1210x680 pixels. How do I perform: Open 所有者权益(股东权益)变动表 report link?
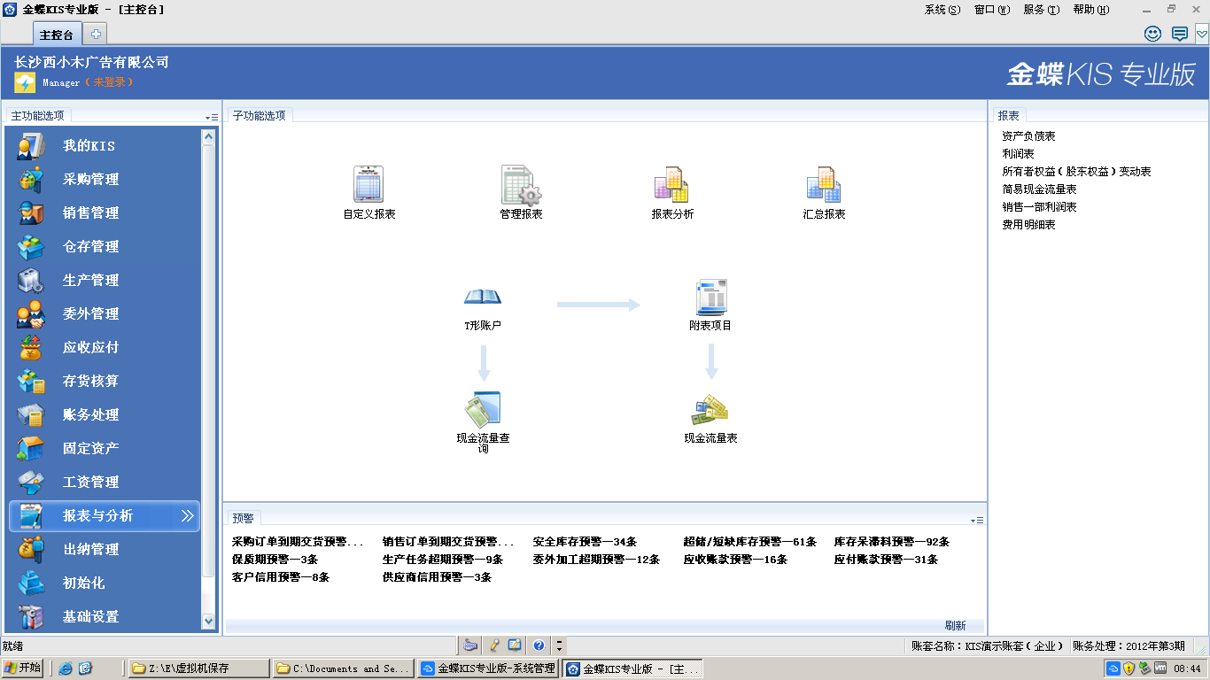[1076, 172]
